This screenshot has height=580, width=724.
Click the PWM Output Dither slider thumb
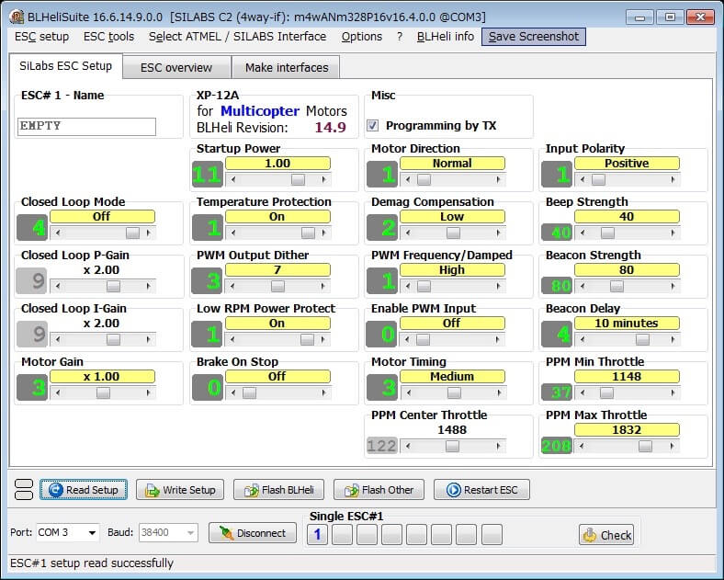click(x=277, y=286)
